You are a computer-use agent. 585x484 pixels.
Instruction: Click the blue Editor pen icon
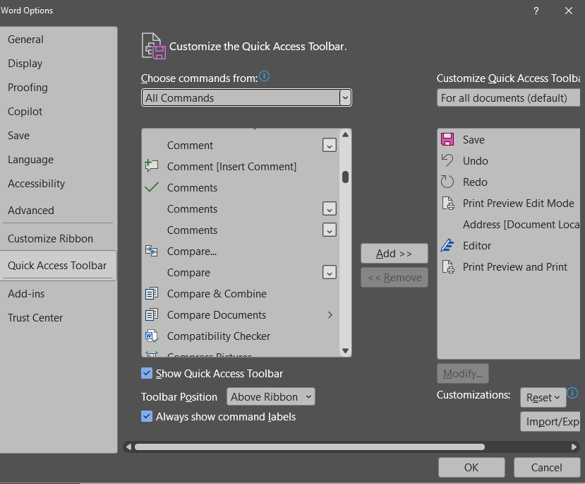point(447,245)
